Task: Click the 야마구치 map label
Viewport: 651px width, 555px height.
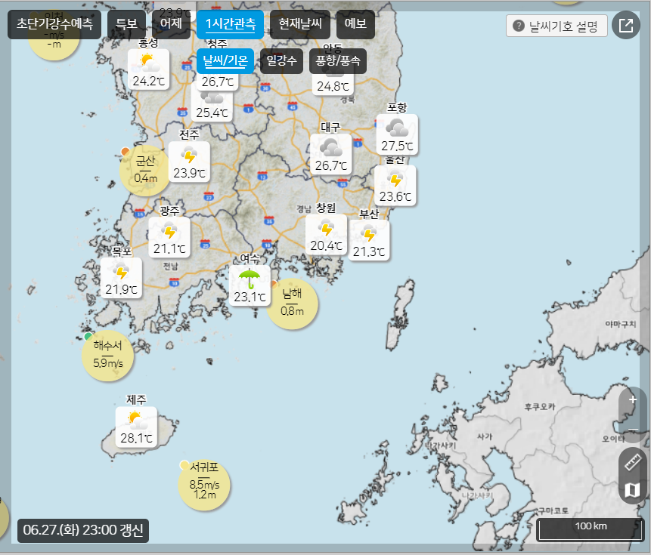Action: pyautogui.click(x=620, y=324)
